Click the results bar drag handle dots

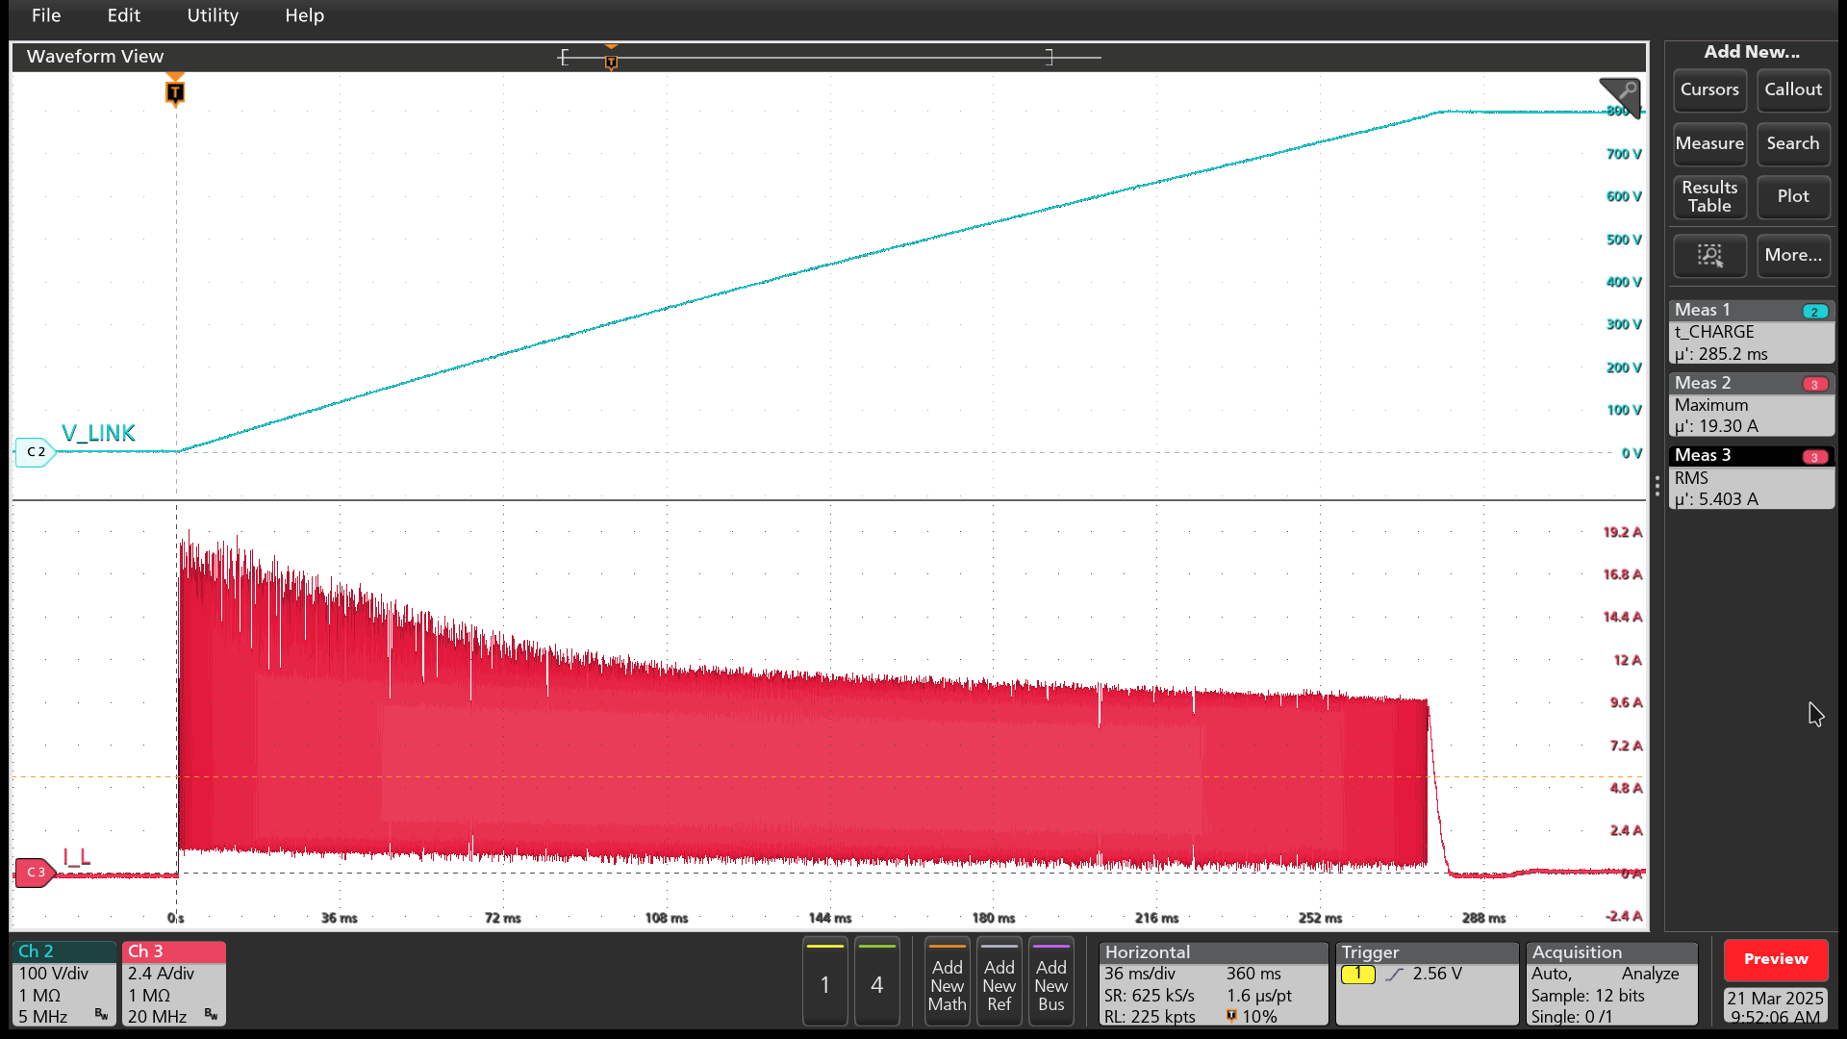click(x=1657, y=486)
